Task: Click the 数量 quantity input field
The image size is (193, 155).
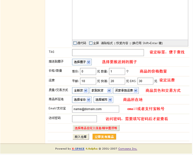Action: (x=117, y=71)
